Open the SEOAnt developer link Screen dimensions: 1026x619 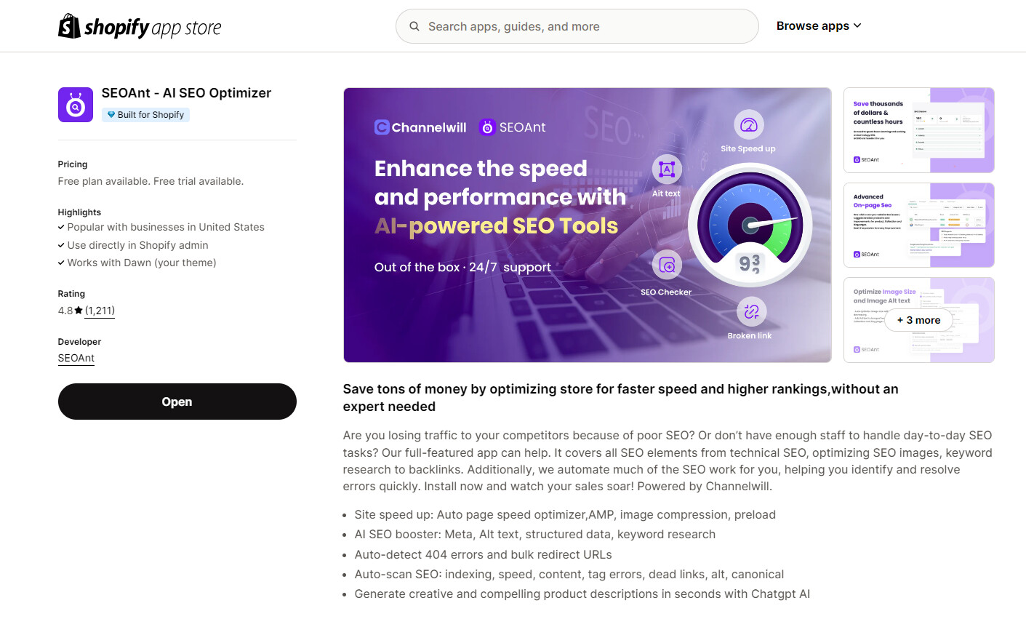tap(76, 358)
